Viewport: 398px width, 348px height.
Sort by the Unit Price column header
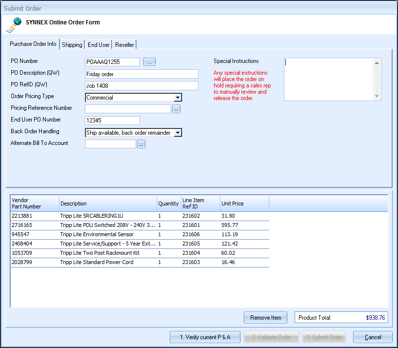click(244, 204)
